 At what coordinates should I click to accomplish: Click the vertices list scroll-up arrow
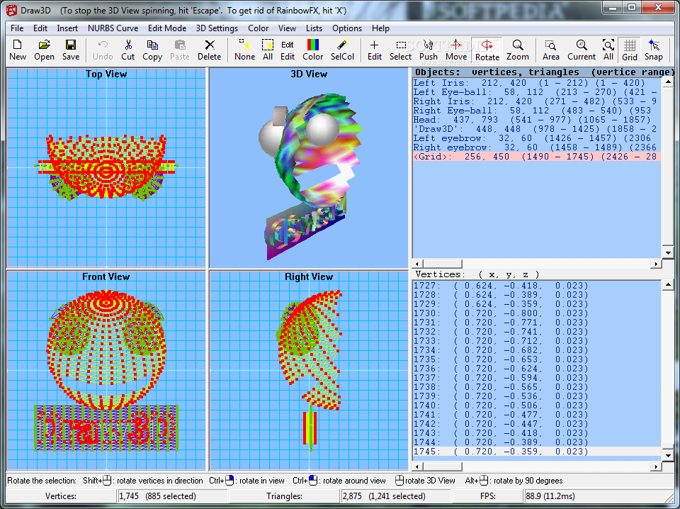pos(668,285)
